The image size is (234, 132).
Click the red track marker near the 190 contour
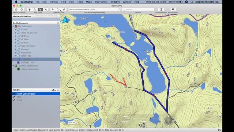point(127,50)
